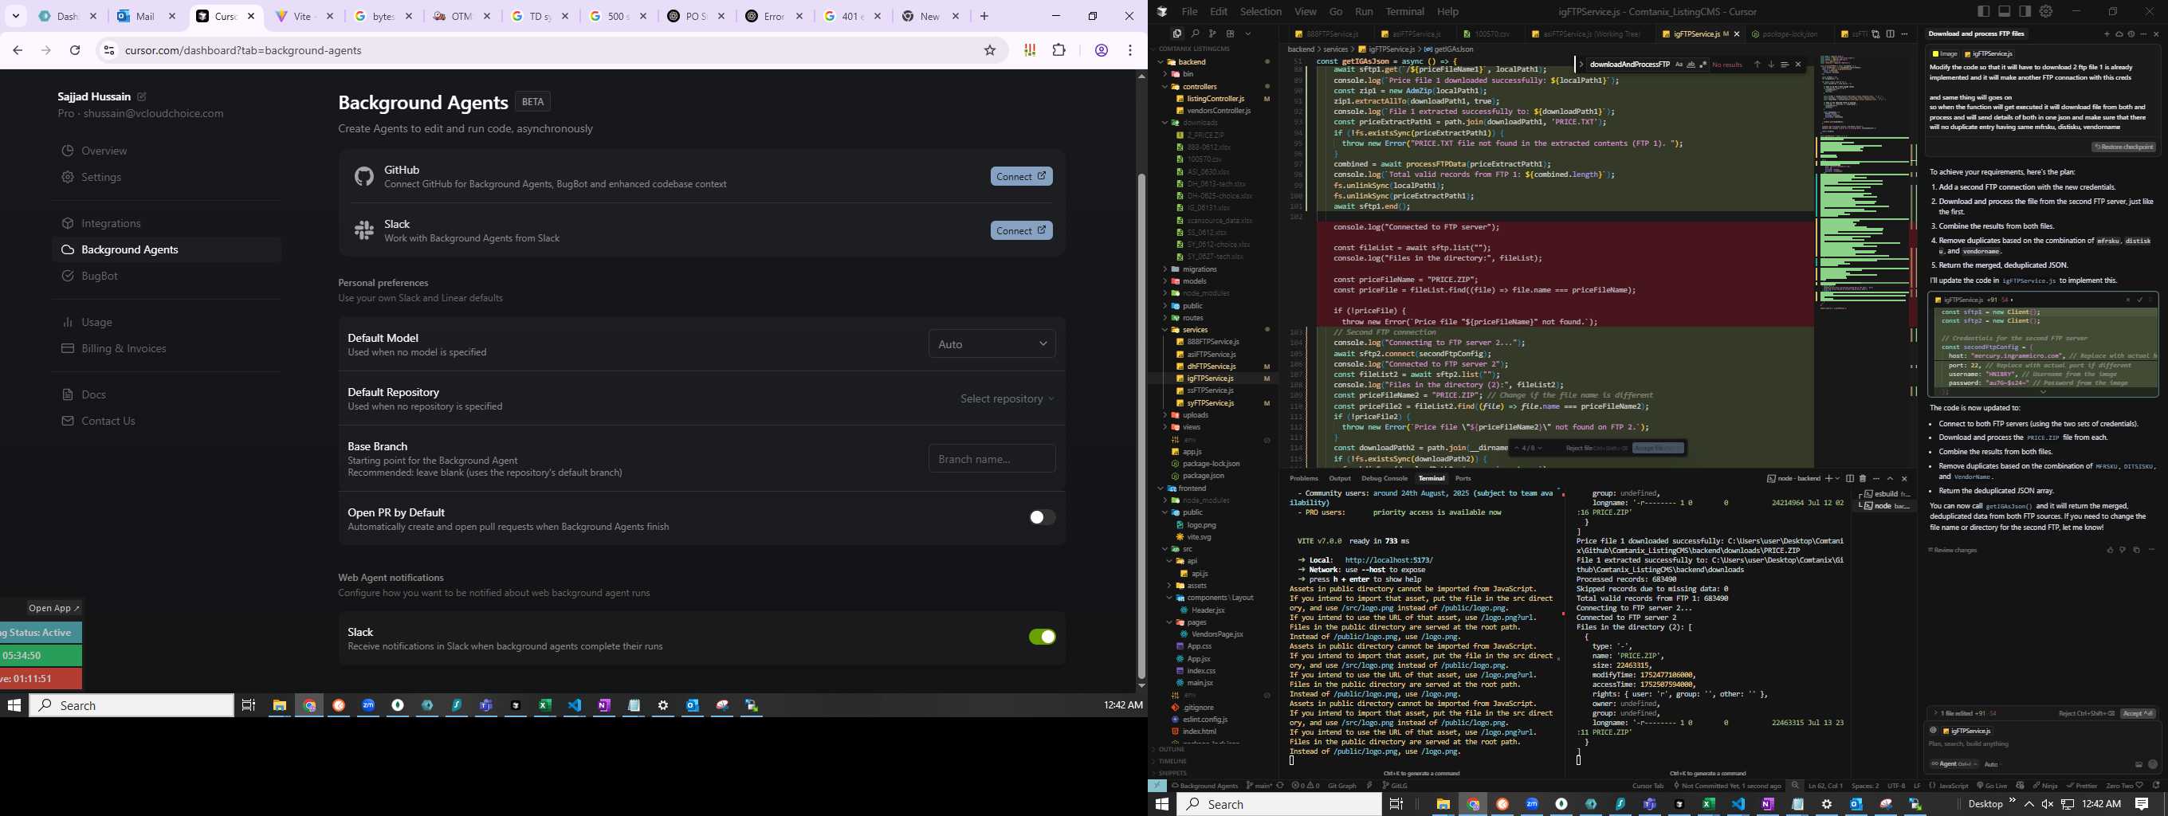This screenshot has width=2168, height=816.
Task: Connect GitHub integration button
Action: click(x=1021, y=177)
